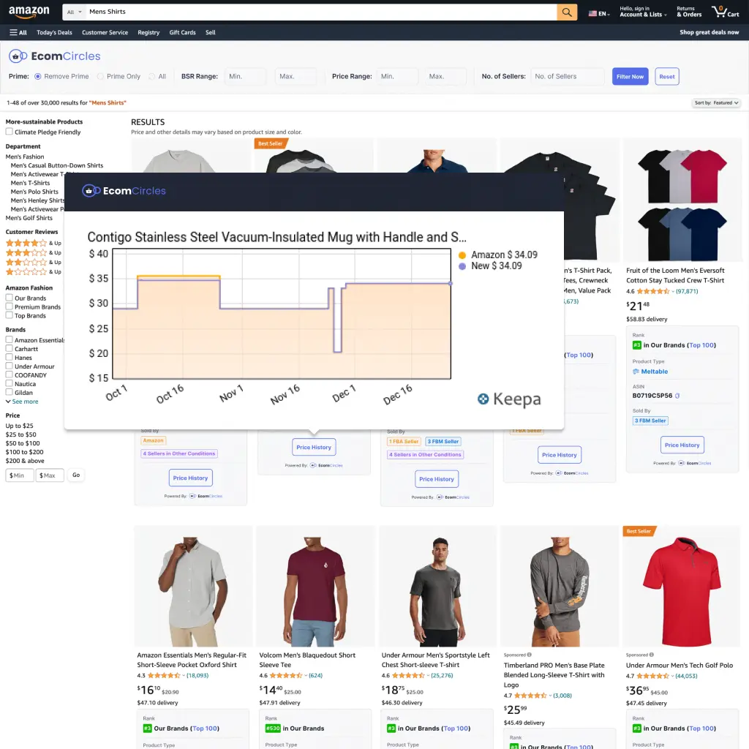
Task: Click Sponsored info icon on Timberland listing
Action: coord(530,655)
